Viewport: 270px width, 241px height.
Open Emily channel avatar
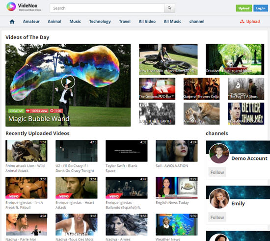(x=219, y=198)
